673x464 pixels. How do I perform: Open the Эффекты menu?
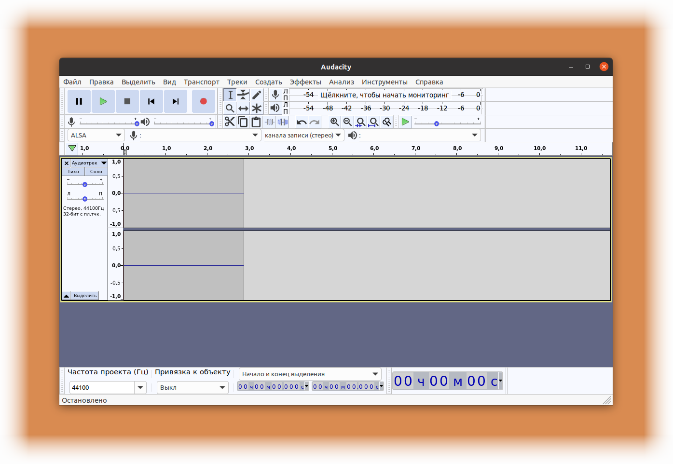(x=305, y=82)
